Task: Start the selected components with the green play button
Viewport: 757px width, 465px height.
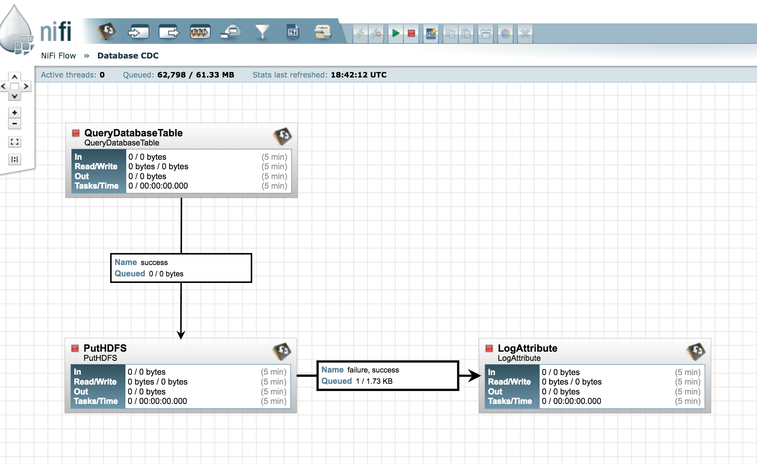Action: coord(395,33)
